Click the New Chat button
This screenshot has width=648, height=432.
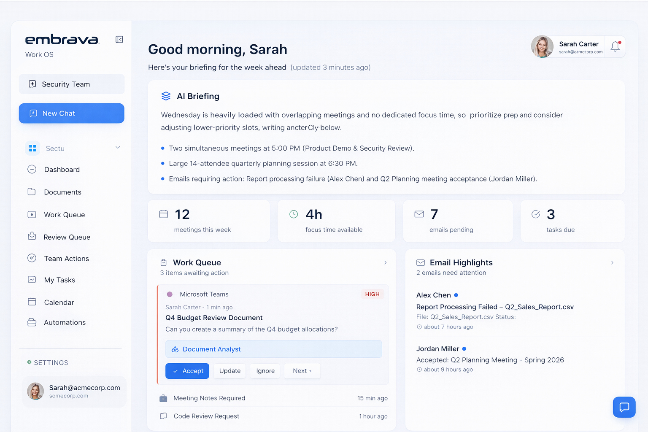[x=72, y=113]
